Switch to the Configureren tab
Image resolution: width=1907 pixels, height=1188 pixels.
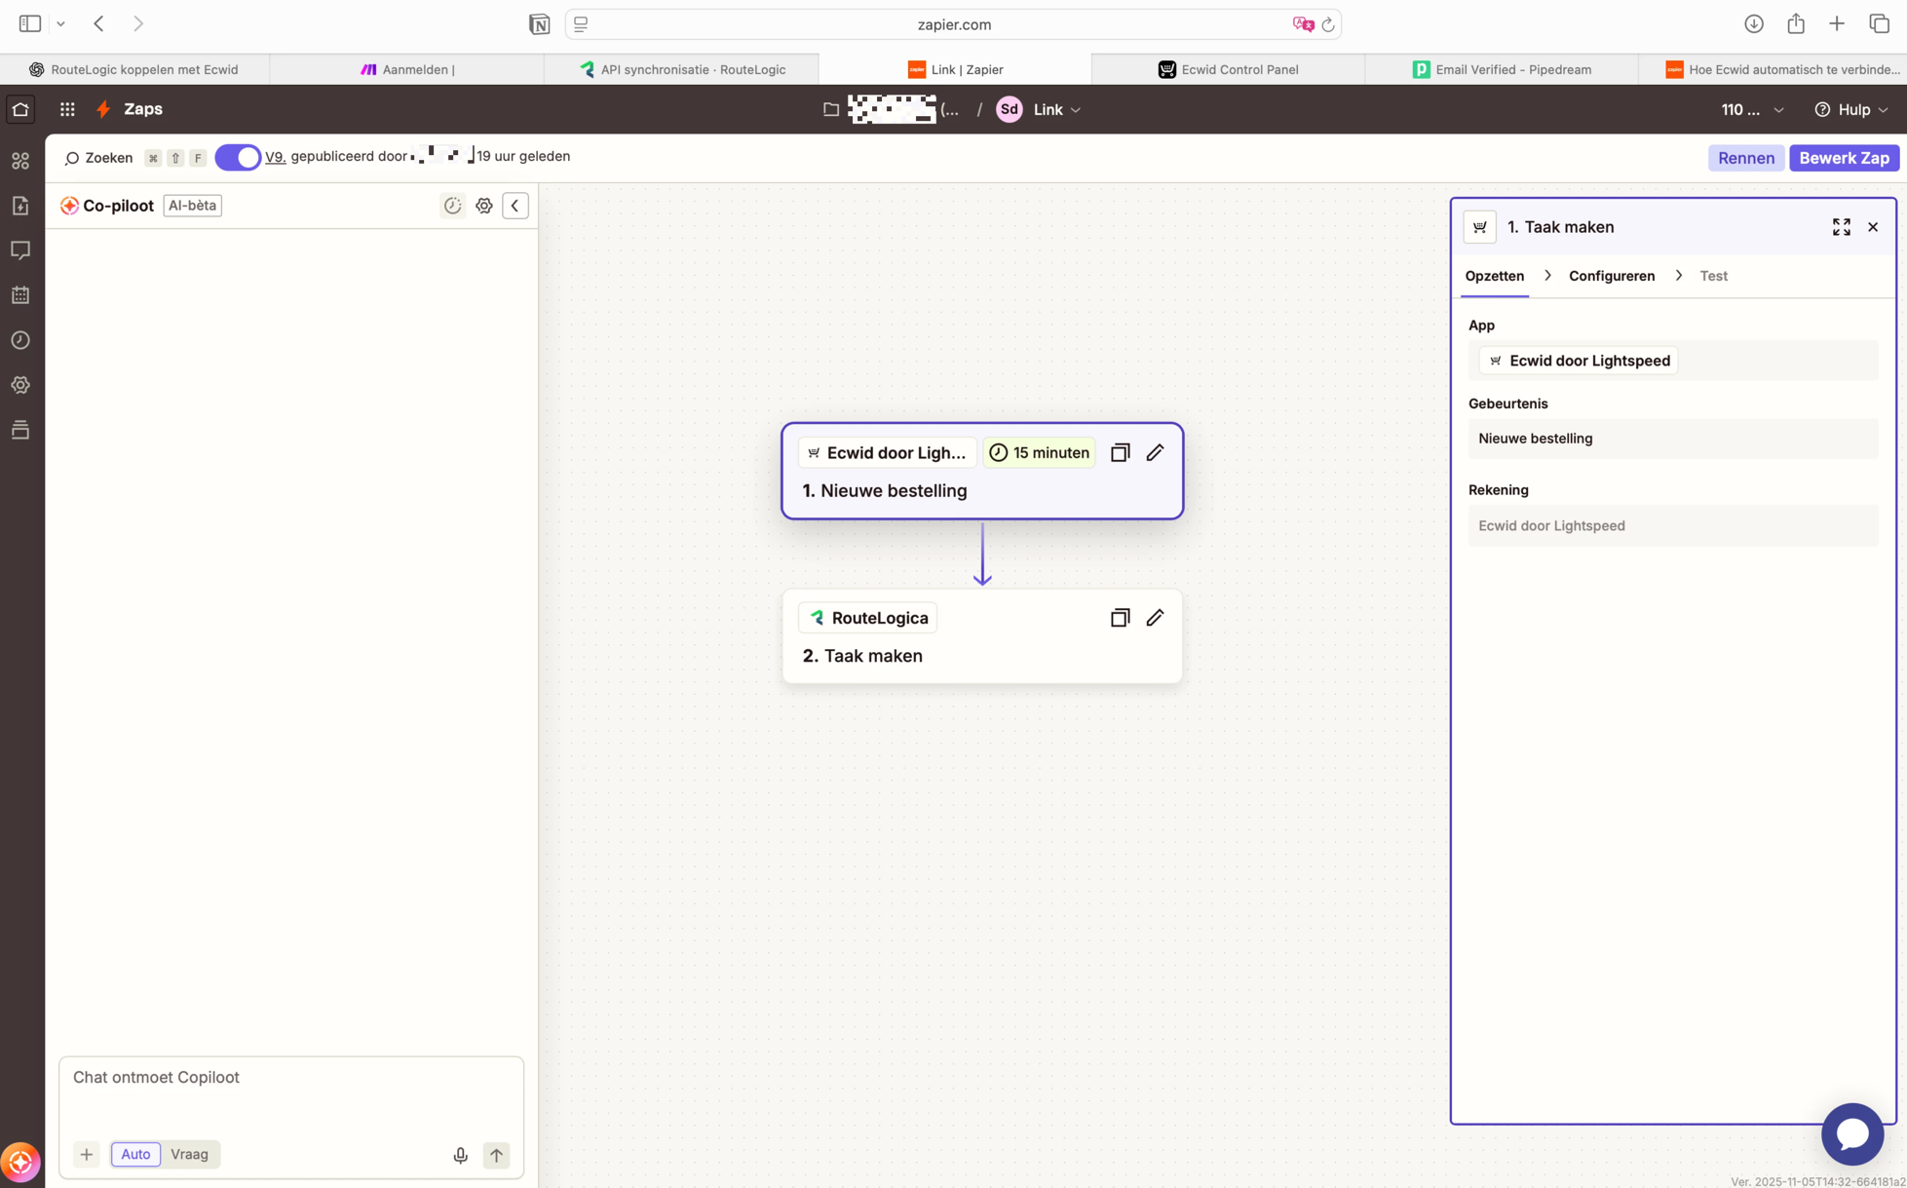(1611, 276)
